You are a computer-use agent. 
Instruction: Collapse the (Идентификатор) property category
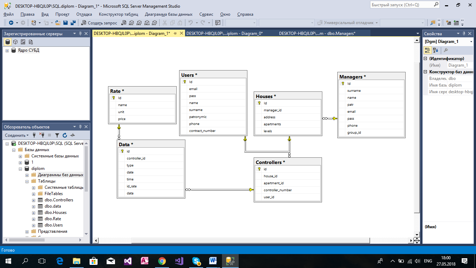click(x=425, y=59)
